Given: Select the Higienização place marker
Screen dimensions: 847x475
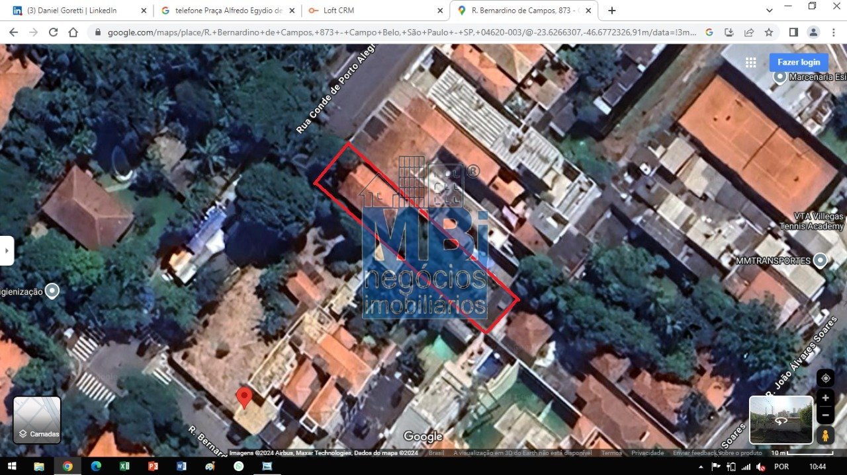Looking at the screenshot, I should tap(52, 291).
